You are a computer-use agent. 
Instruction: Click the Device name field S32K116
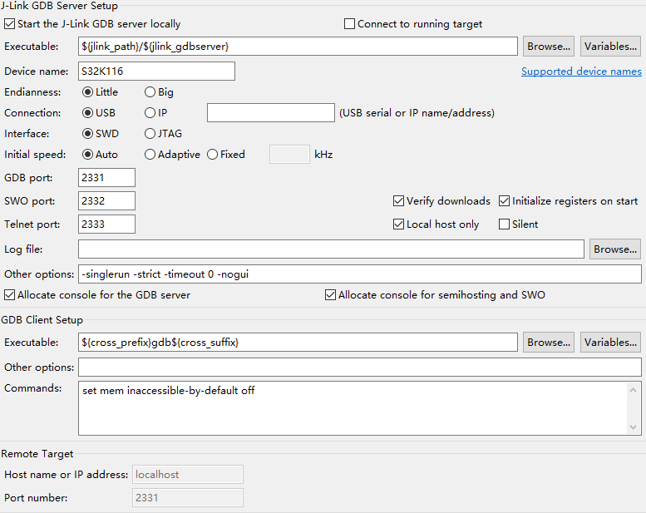[156, 72]
